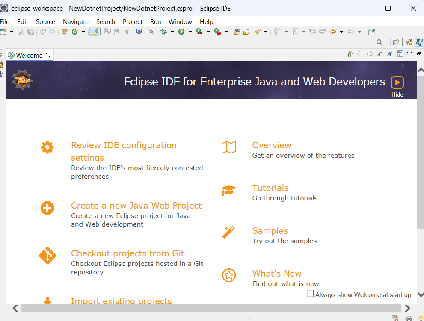Screen dimensions: 424x321
Task: Toggle Block Selection Mode icon
Action: [117, 32]
